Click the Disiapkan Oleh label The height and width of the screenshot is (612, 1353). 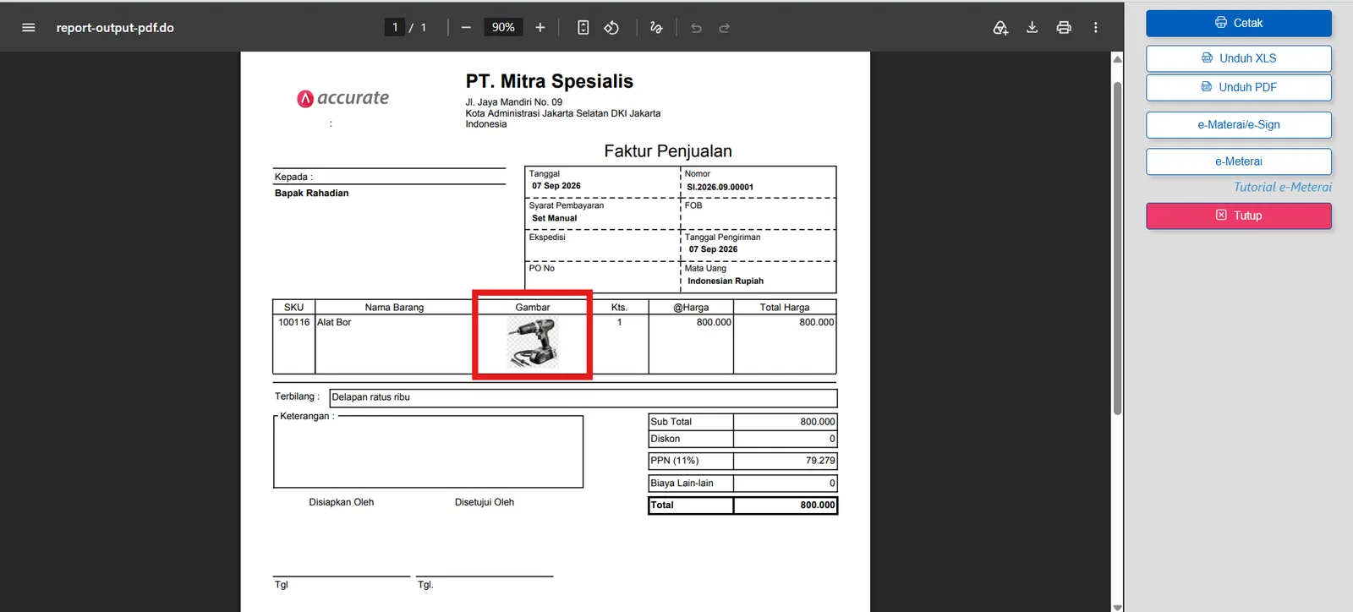[x=342, y=502]
